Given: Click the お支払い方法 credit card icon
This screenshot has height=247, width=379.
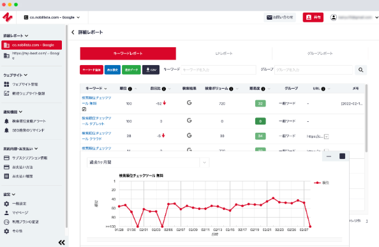Looking at the screenshot, I should pos(7,167).
